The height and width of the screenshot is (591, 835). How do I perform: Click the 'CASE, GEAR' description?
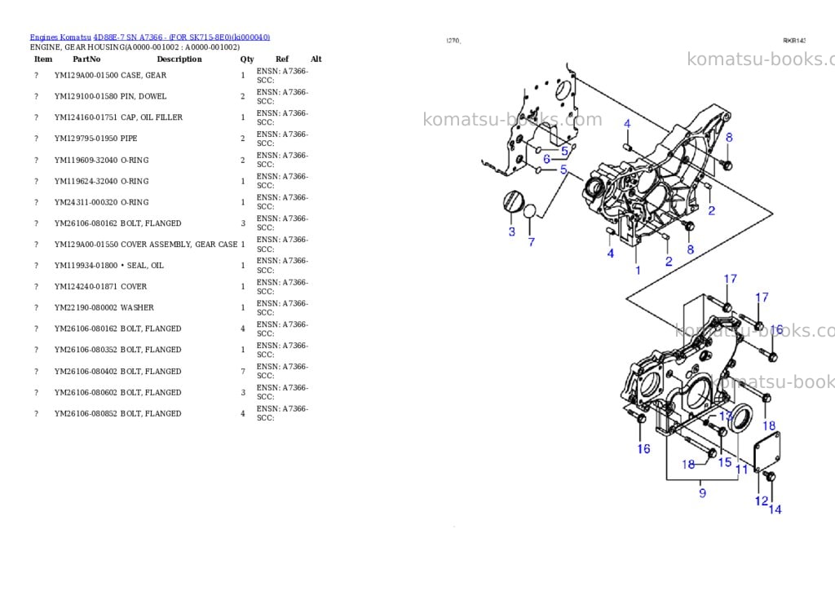point(144,76)
